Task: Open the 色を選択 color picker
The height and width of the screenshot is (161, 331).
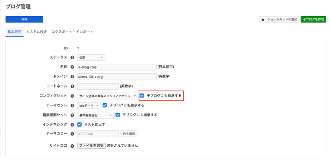Action: (x=129, y=134)
